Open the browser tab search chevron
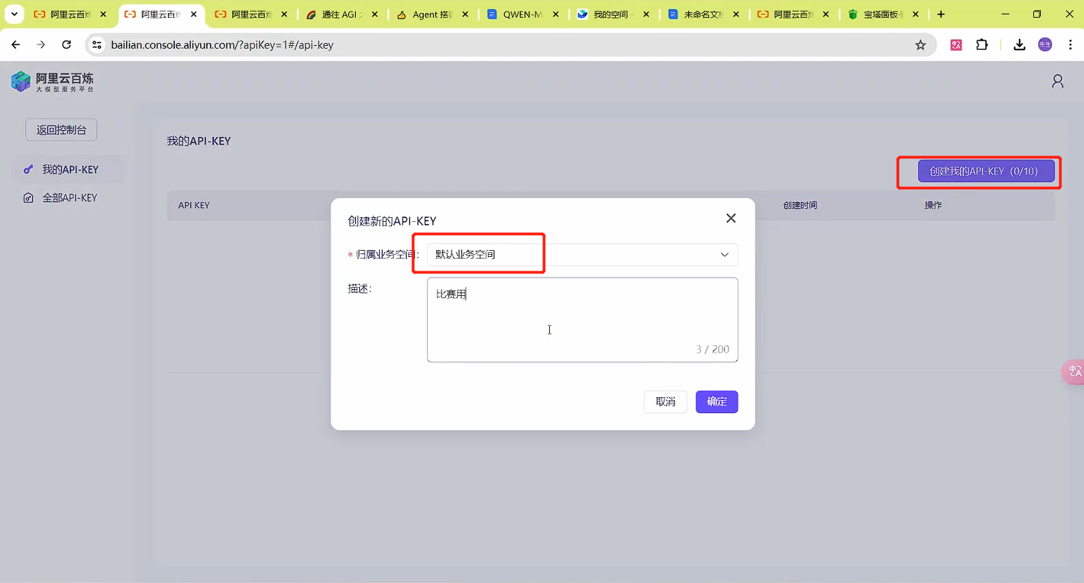The image size is (1084, 583). [14, 14]
